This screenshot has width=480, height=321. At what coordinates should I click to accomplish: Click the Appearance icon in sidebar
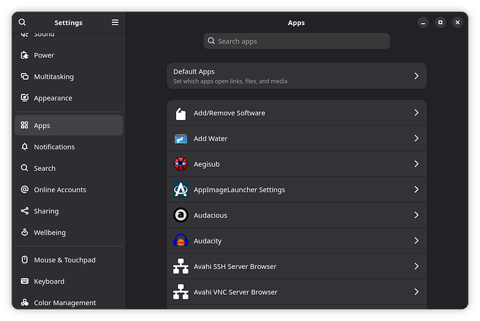(x=24, y=98)
